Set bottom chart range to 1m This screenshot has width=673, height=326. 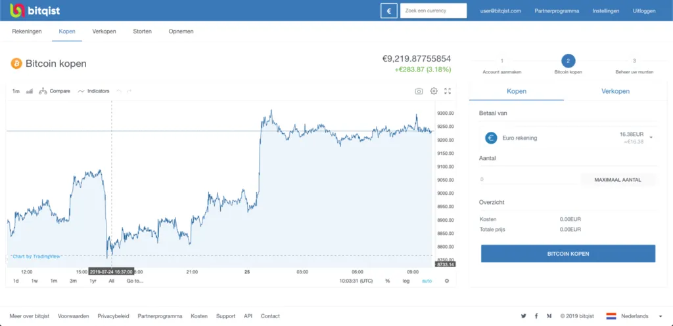pyautogui.click(x=54, y=281)
